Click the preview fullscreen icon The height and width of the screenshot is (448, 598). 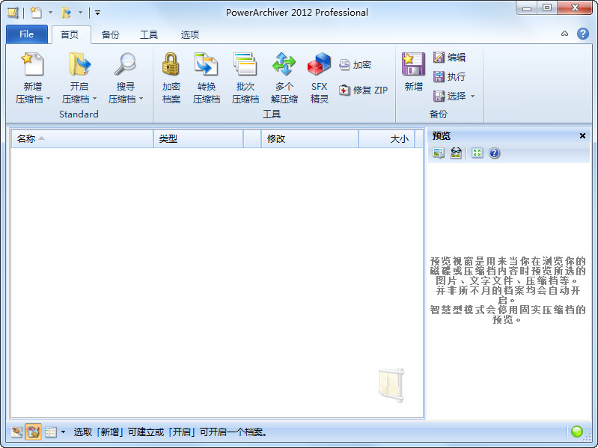click(x=477, y=153)
